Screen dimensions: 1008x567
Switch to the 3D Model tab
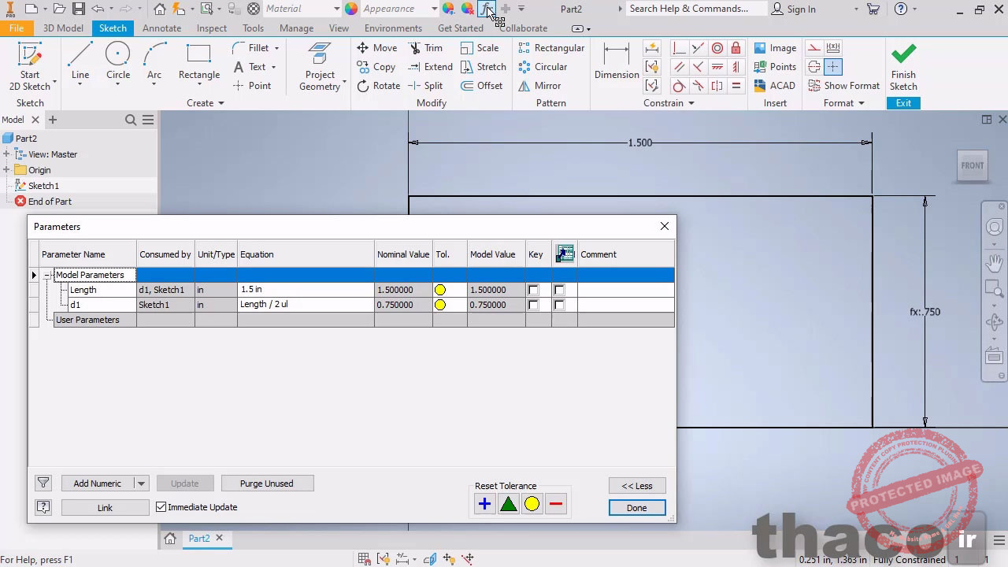(x=63, y=28)
